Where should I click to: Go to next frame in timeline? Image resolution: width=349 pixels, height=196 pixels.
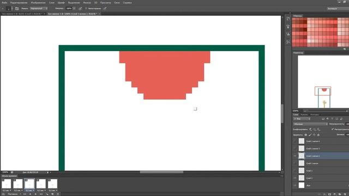pyautogui.click(x=41, y=194)
